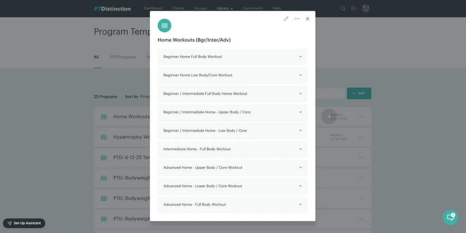Expand Advanced Home - Upper Body / Core Workout
Screen dimensions: 466x233
coord(233,168)
